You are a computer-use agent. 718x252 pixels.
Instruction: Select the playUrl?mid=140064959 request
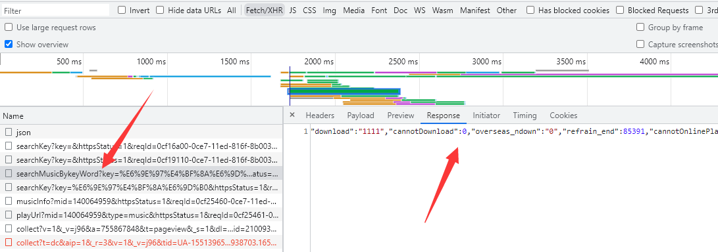coord(141,215)
